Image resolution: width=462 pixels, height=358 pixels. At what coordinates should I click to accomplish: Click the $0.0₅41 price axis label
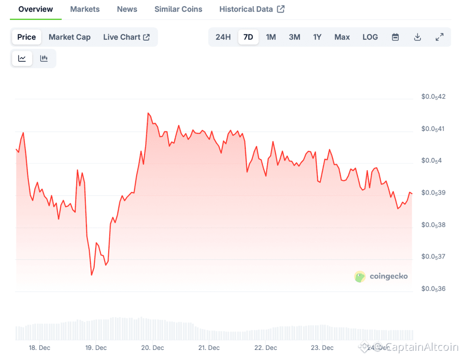coord(433,129)
